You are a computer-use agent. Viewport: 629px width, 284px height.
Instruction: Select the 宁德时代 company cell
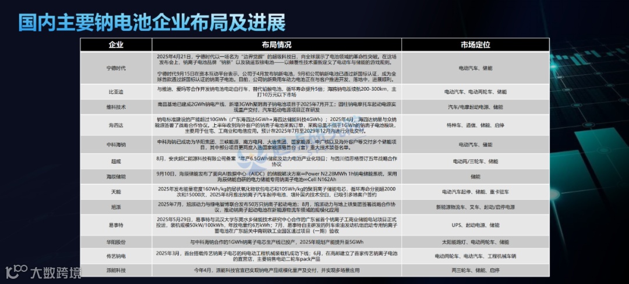pos(116,67)
